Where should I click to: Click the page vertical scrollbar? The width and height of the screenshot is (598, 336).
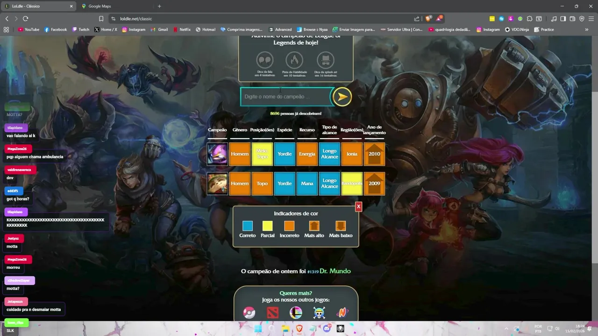coord(595,178)
